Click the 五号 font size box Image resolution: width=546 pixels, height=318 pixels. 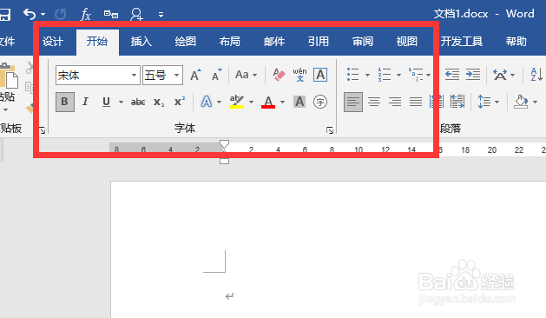coord(162,75)
